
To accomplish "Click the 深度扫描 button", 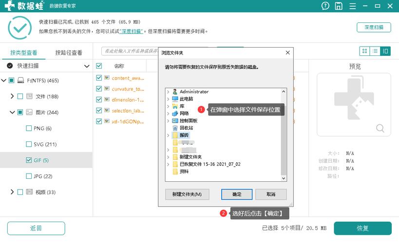I will 374,27.
